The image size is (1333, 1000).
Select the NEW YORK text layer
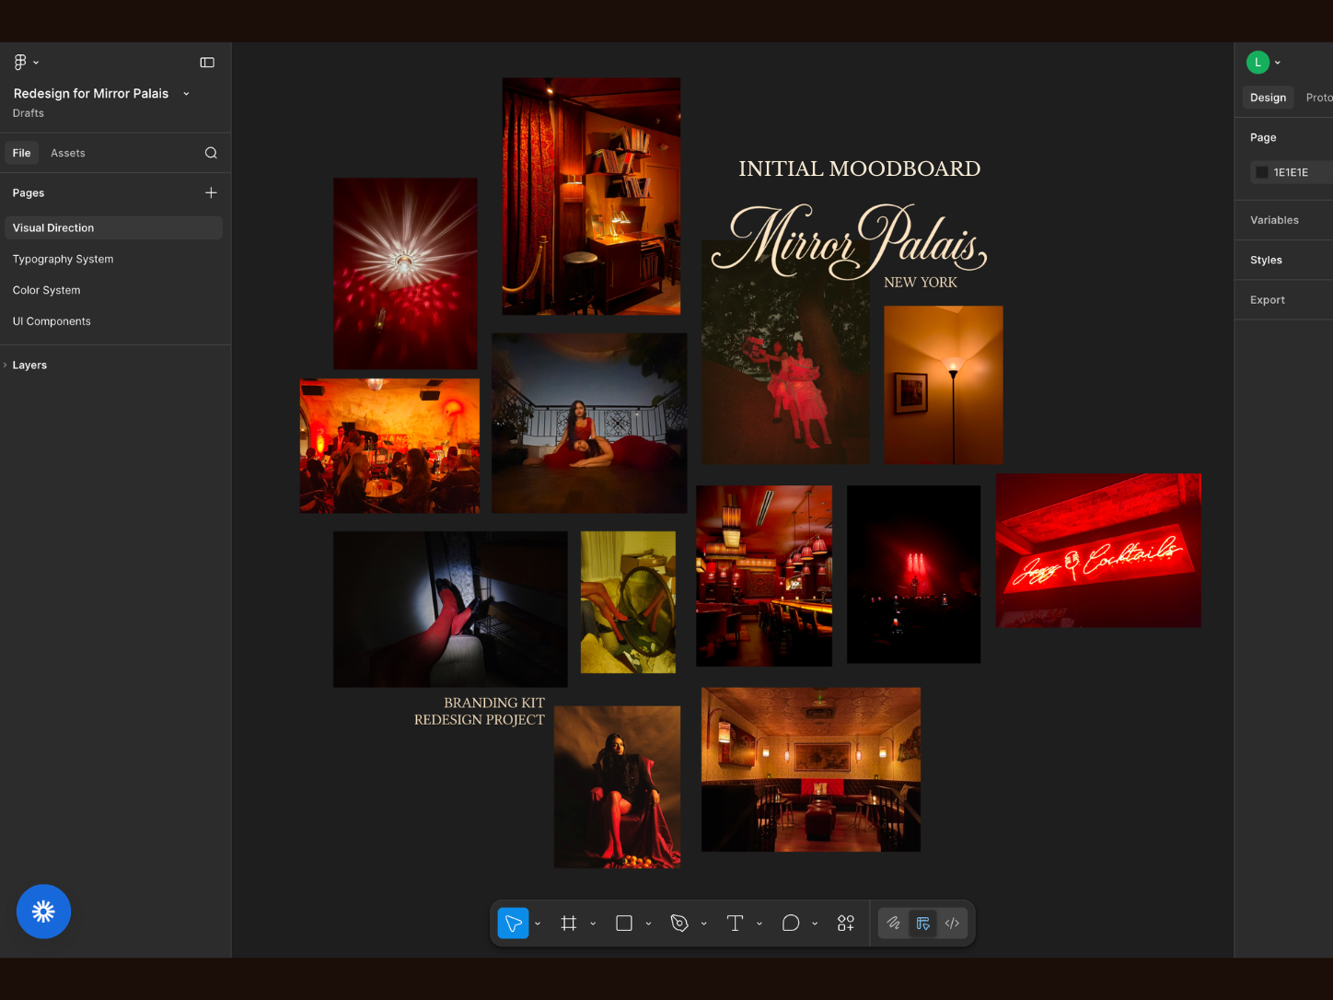921,283
